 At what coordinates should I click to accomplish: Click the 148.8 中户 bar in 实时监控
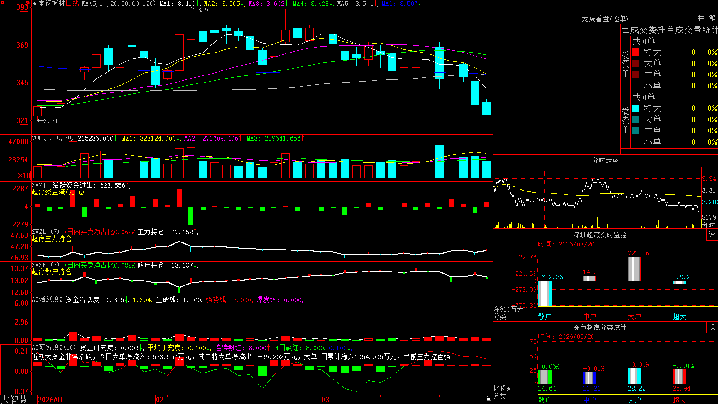coord(590,278)
